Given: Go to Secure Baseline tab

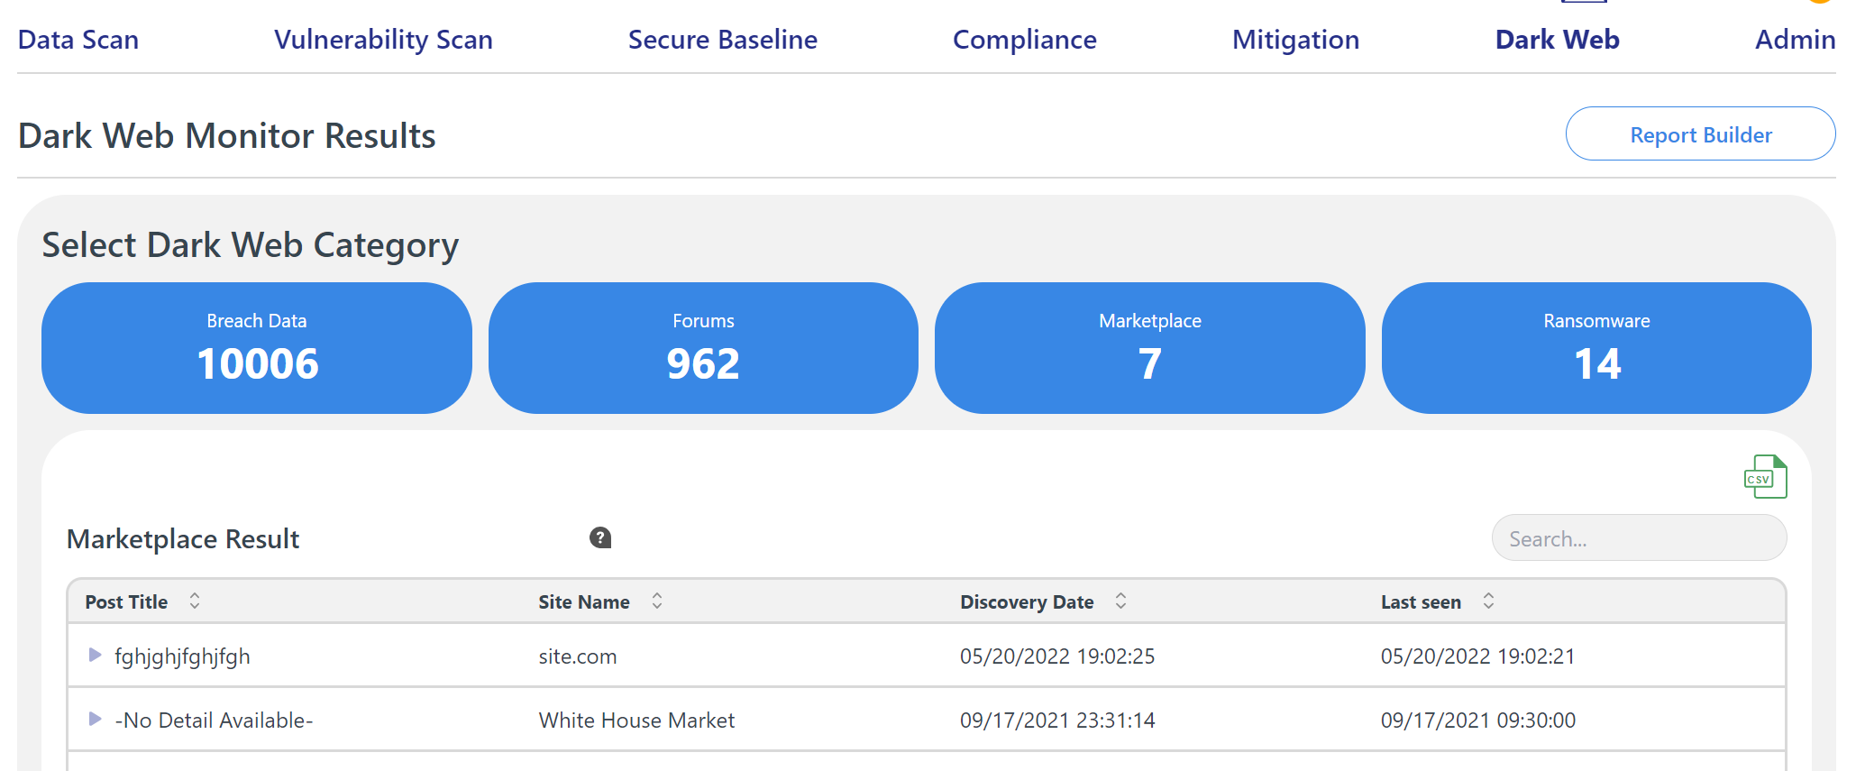Looking at the screenshot, I should point(722,40).
